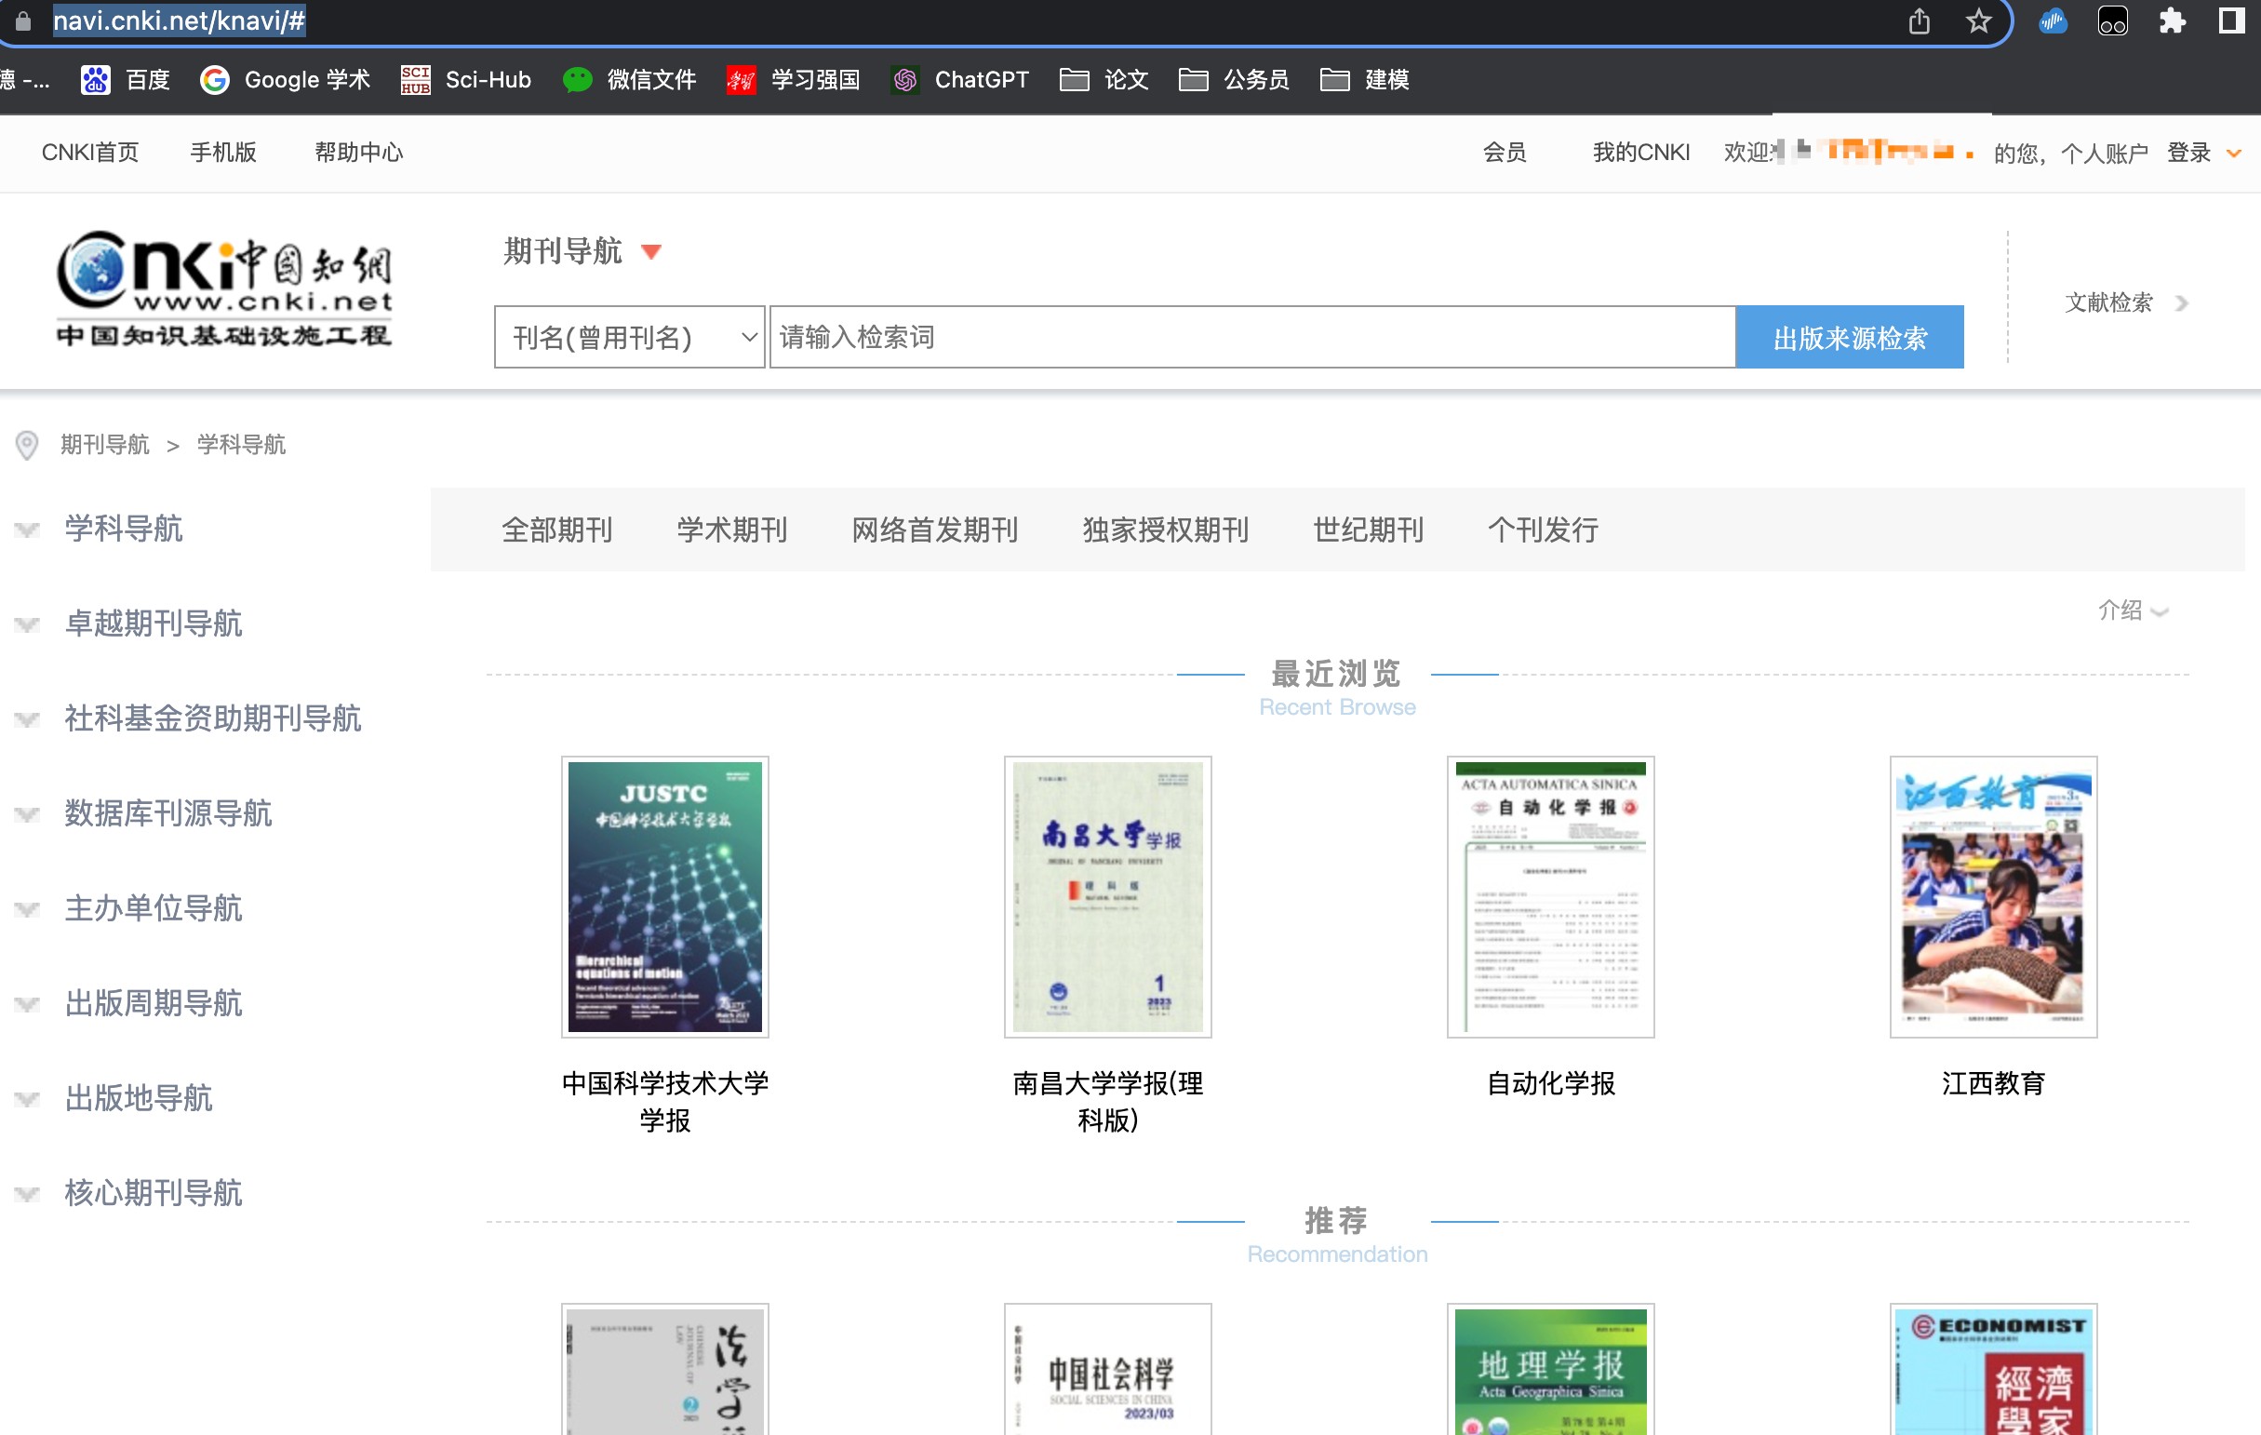Expand the 学科导航 sidebar section

click(x=122, y=529)
